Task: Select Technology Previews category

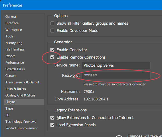Action: coord(21,122)
